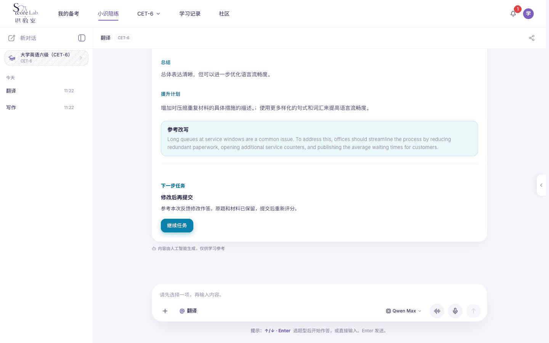Open the 写作 conversation in history

(x=47, y=107)
